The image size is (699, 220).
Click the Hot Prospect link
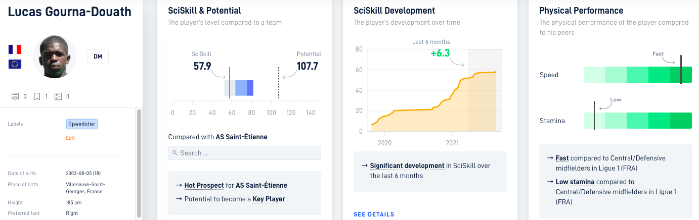204,185
